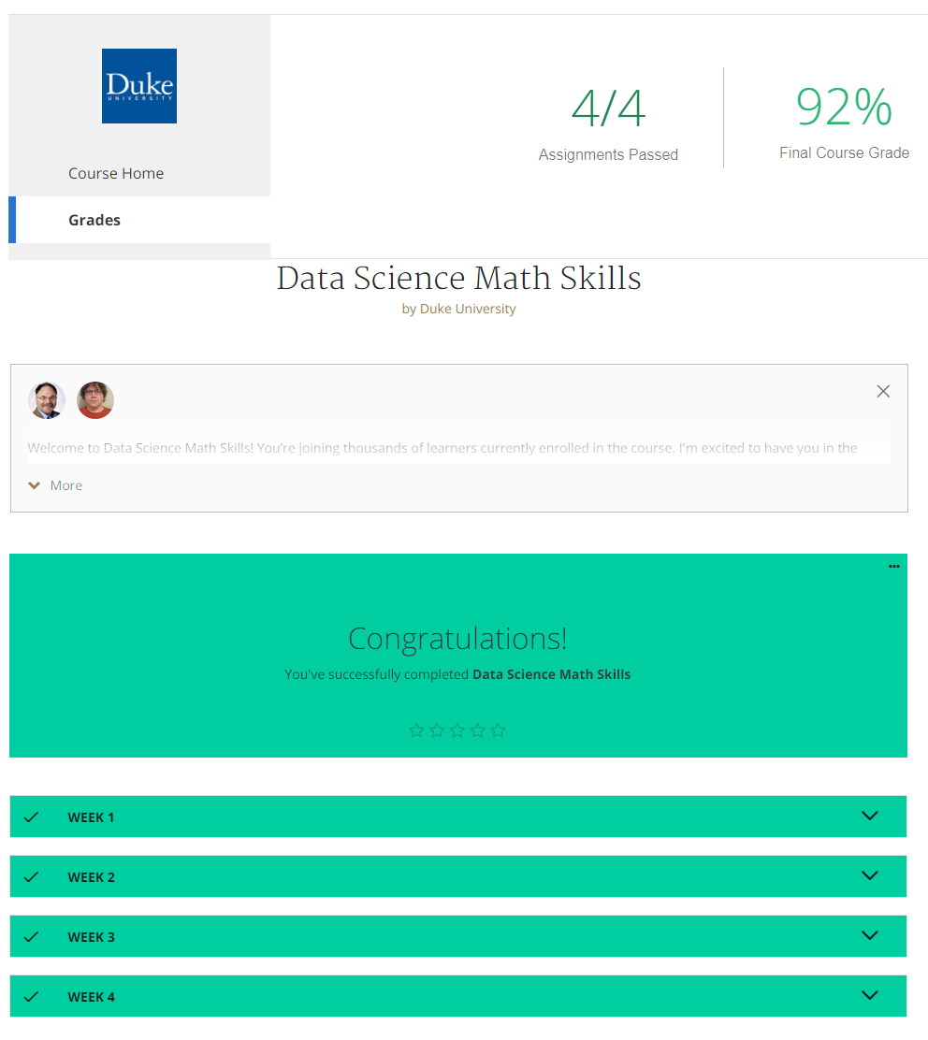Click the Week 3 completed checkmark
The image size is (928, 1040).
tap(32, 937)
